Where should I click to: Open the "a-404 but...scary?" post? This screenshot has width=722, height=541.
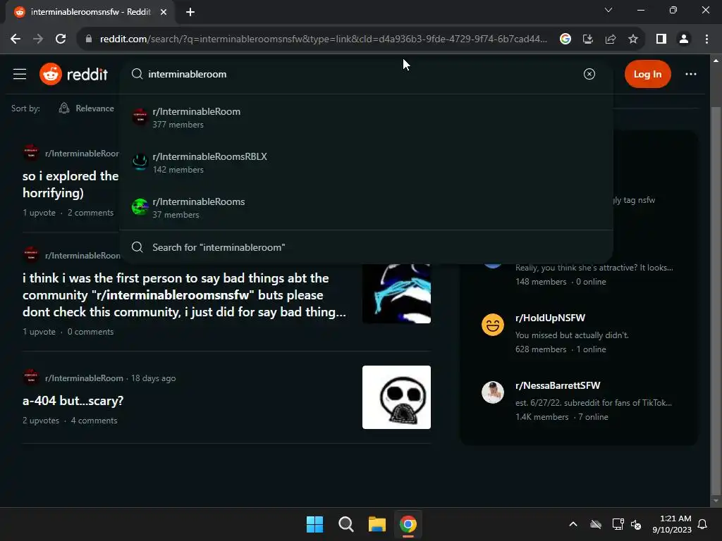(73, 401)
